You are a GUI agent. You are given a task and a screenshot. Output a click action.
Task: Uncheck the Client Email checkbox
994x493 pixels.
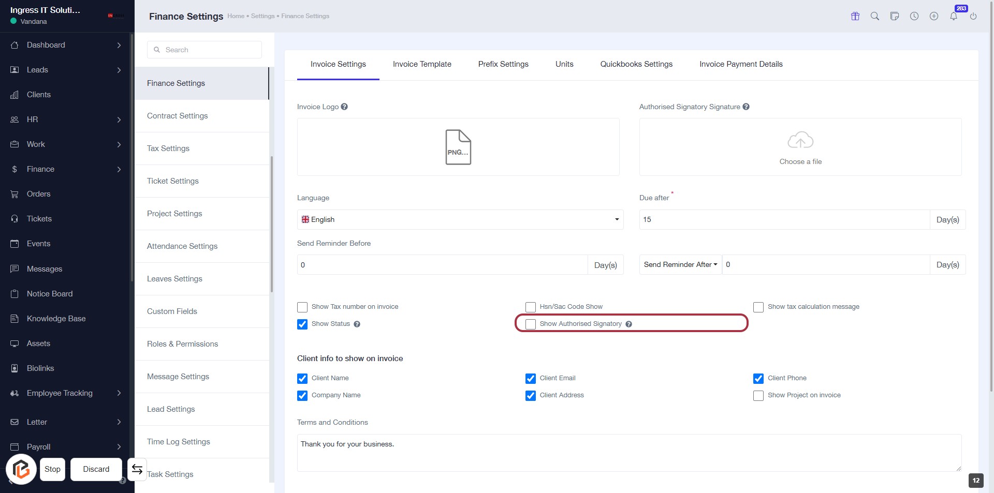(531, 379)
